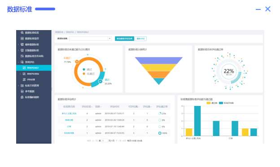Click the 标准编码规则 icon in the sidebar
Viewport: 280px width, 167px height.
(22, 97)
